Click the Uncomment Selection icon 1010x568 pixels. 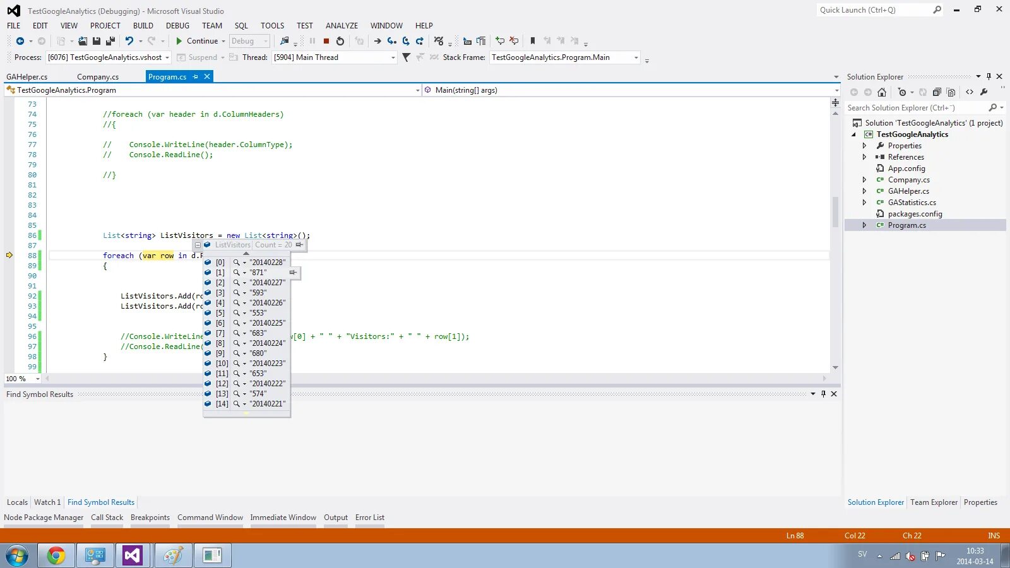coord(514,41)
